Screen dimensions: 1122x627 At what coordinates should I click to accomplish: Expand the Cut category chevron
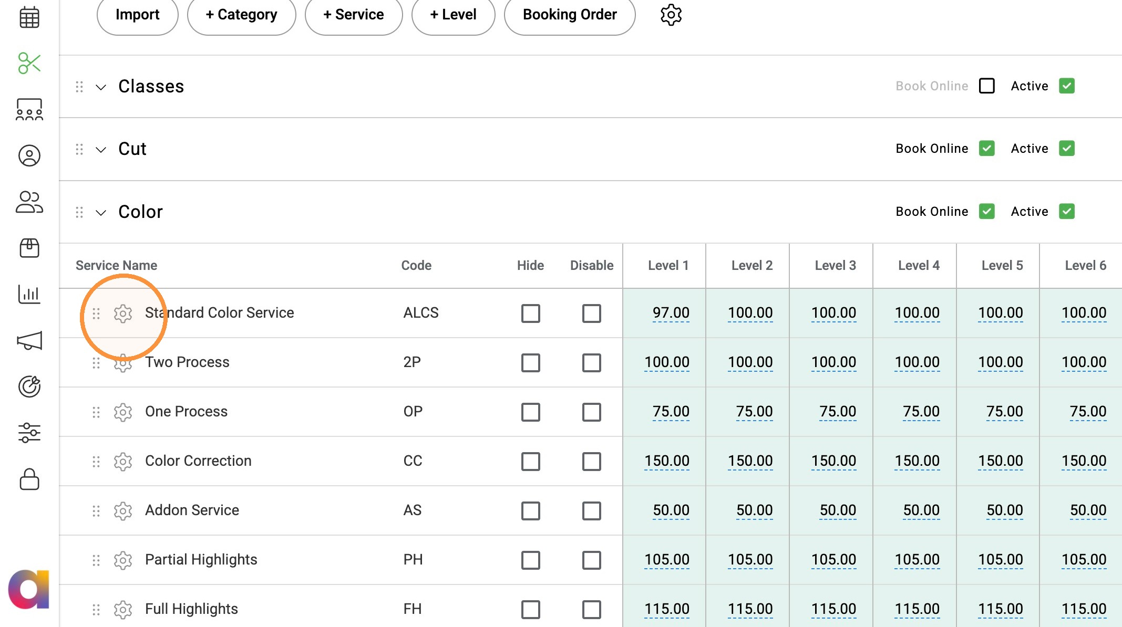[101, 150]
